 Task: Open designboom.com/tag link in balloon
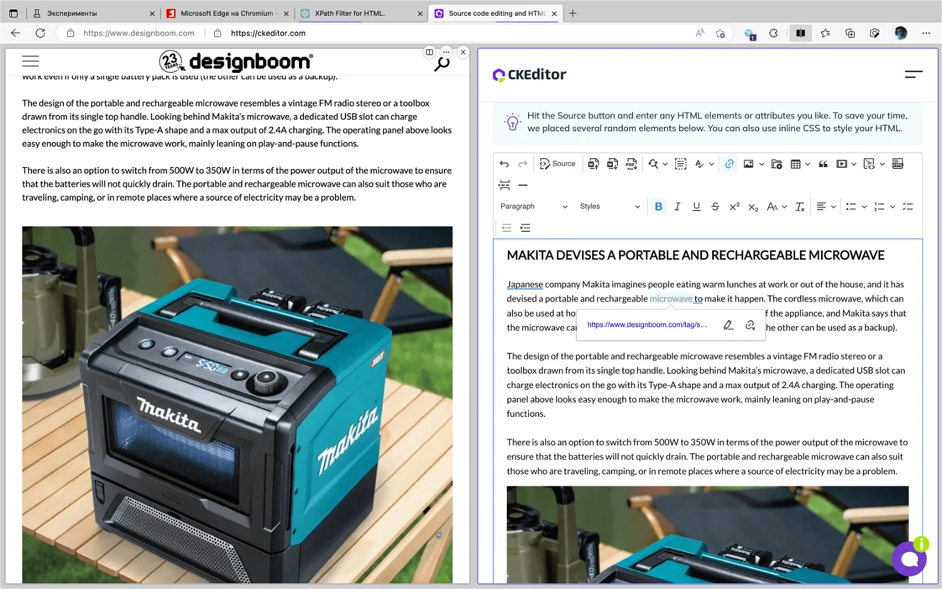(x=647, y=325)
